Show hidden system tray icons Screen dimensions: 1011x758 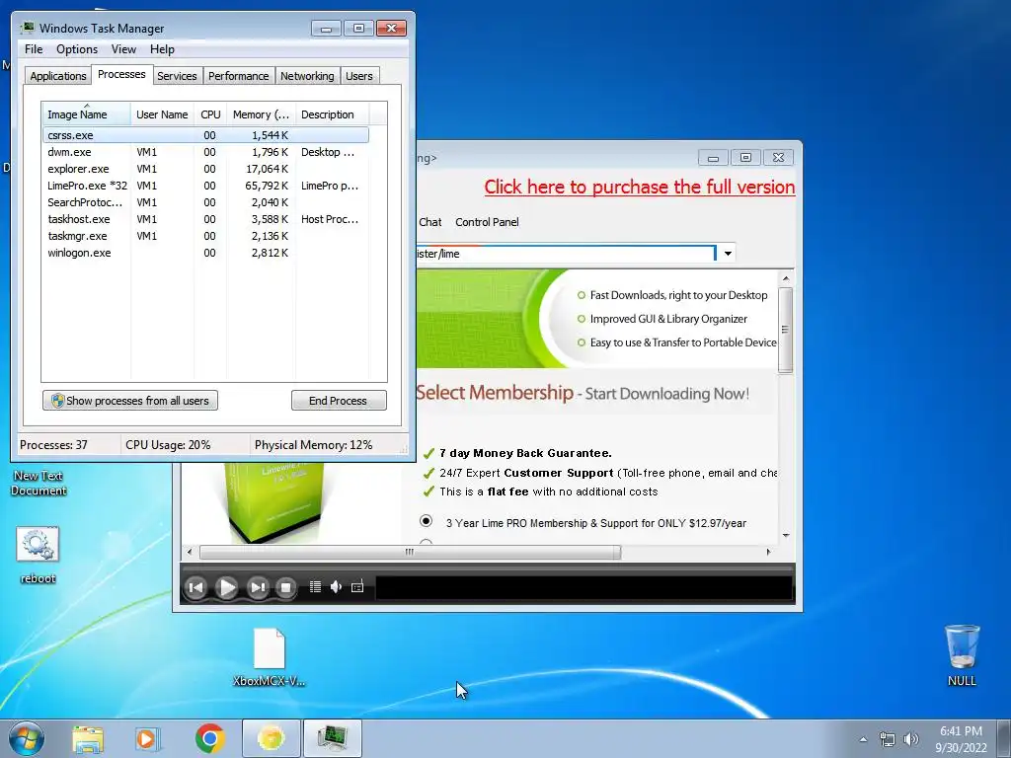(x=863, y=739)
